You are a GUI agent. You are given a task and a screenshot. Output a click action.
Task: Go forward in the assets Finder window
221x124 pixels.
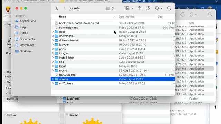pos(65,8)
